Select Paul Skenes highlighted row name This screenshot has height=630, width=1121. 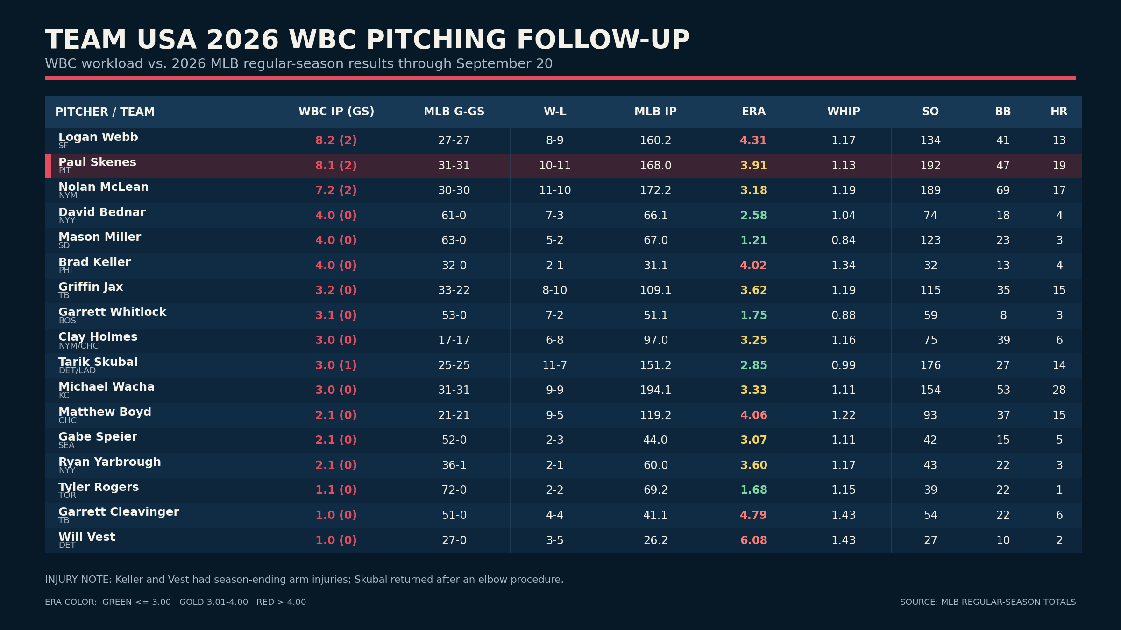[x=97, y=162]
